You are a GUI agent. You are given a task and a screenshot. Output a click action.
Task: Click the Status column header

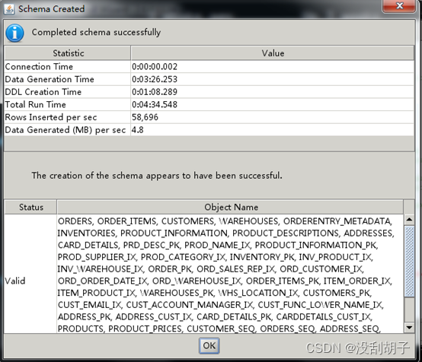click(x=30, y=207)
